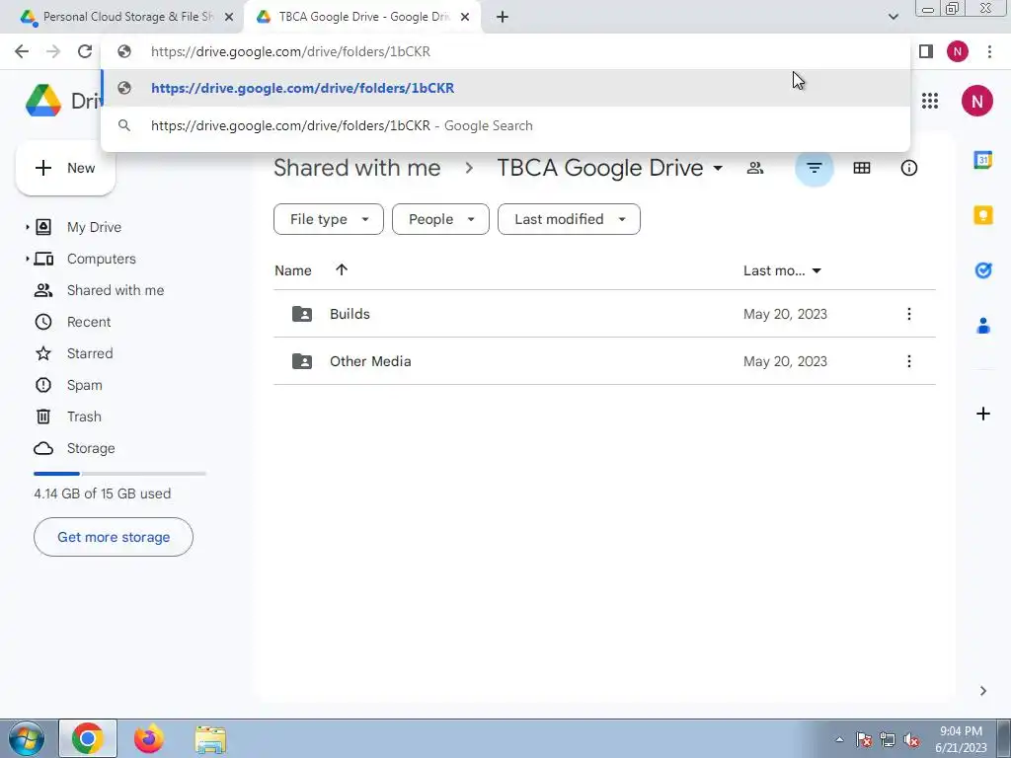Image resolution: width=1011 pixels, height=758 pixels.
Task: Collapse side panel with bottom-right chevron
Action: click(982, 691)
